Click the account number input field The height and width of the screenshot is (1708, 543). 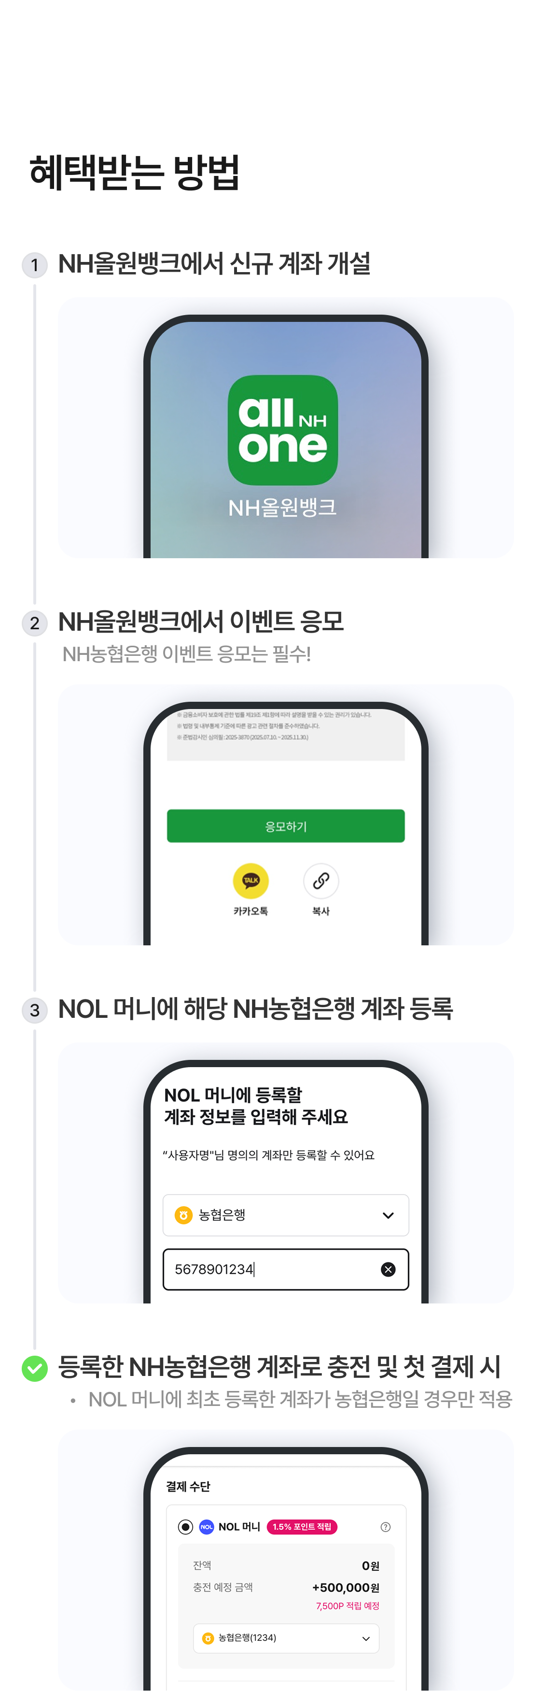point(286,1269)
